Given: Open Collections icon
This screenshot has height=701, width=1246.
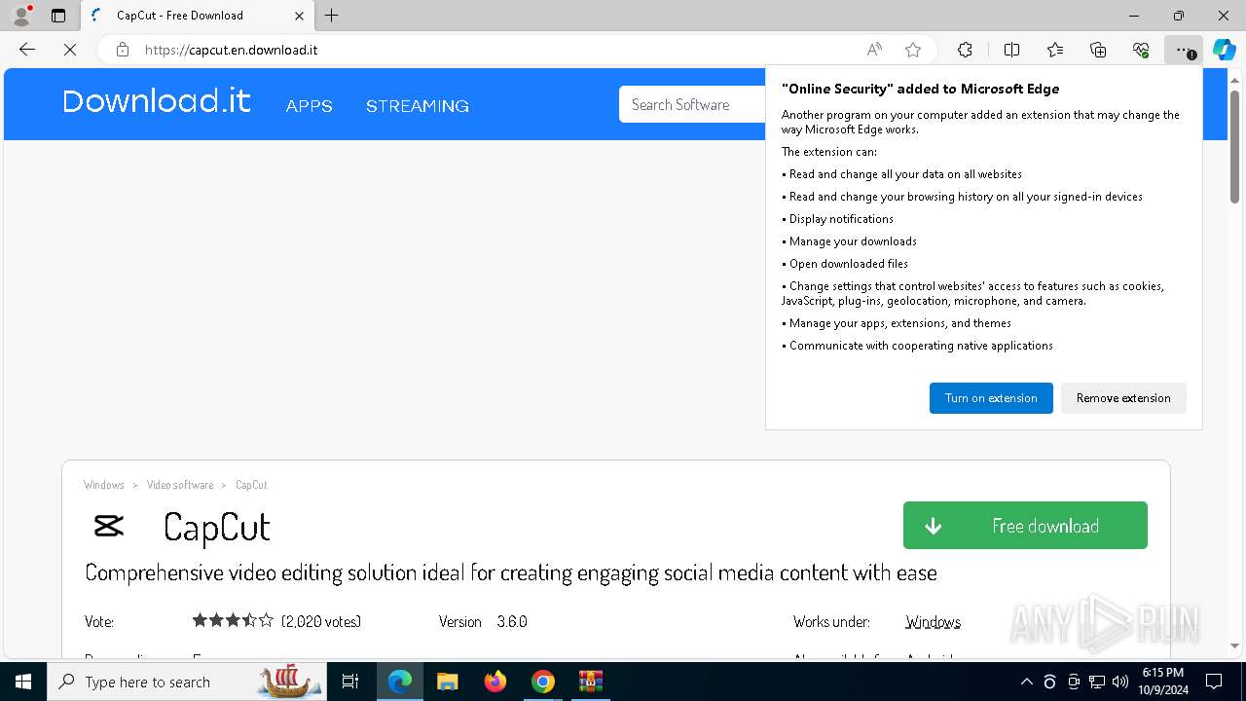Looking at the screenshot, I should tap(1098, 50).
